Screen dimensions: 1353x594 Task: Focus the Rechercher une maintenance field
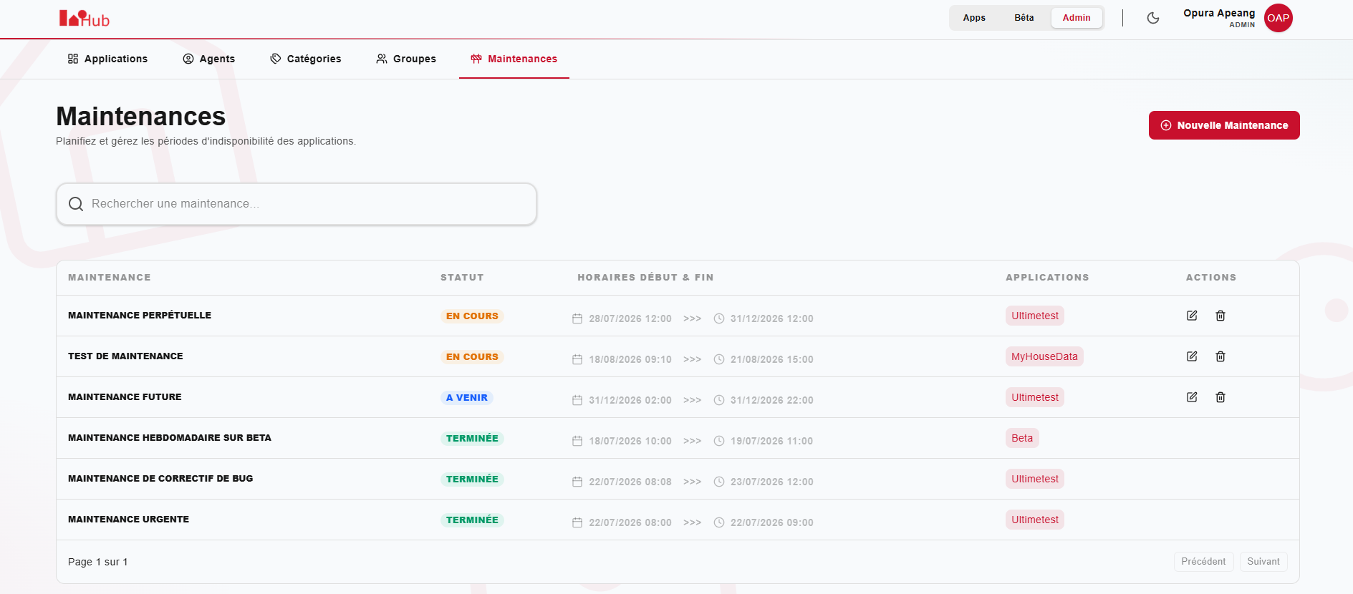click(297, 204)
